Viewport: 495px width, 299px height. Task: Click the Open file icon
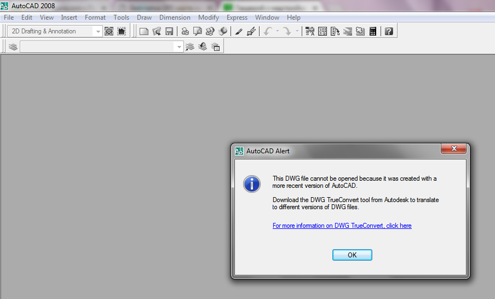point(157,31)
